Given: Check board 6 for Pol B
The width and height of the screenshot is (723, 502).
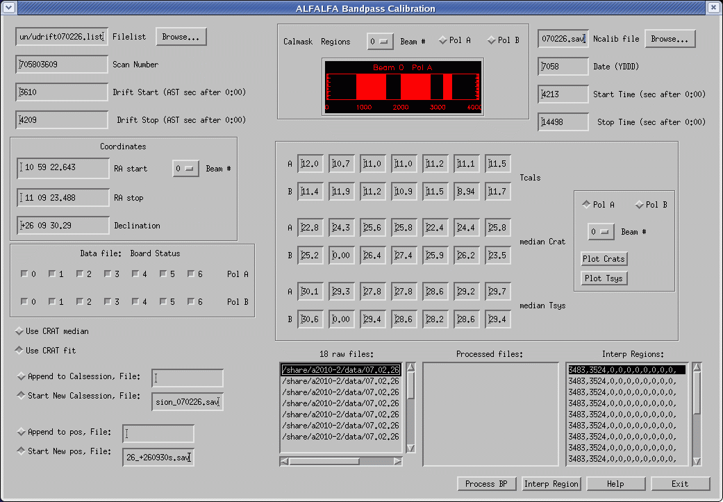Looking at the screenshot, I should [191, 302].
